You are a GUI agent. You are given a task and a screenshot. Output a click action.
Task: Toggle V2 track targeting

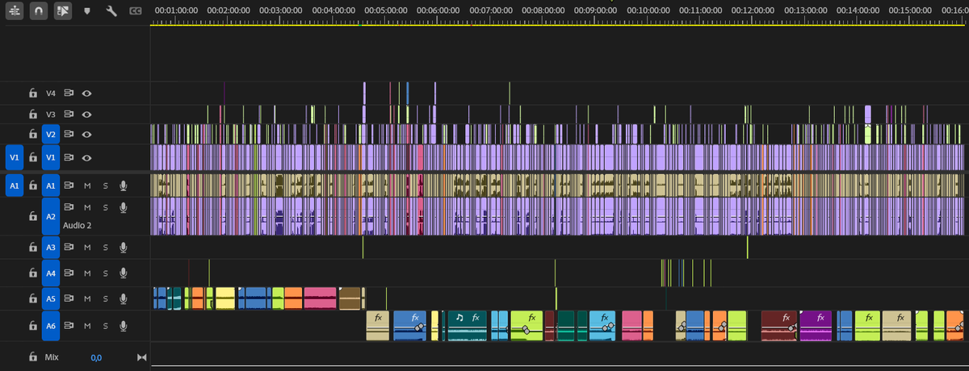tap(51, 135)
